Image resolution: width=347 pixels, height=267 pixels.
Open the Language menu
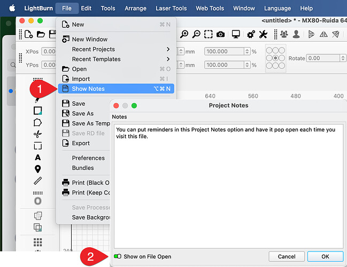tap(277, 8)
